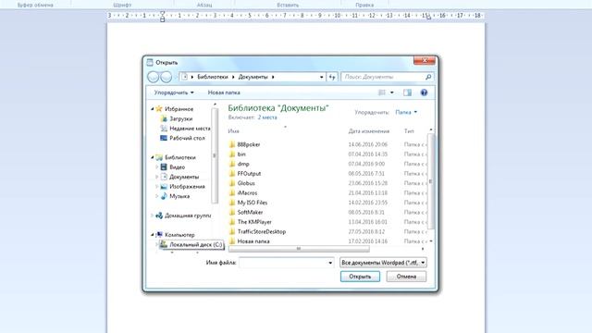Click the Back navigation arrow button
This screenshot has height=333, width=592.
point(154,77)
